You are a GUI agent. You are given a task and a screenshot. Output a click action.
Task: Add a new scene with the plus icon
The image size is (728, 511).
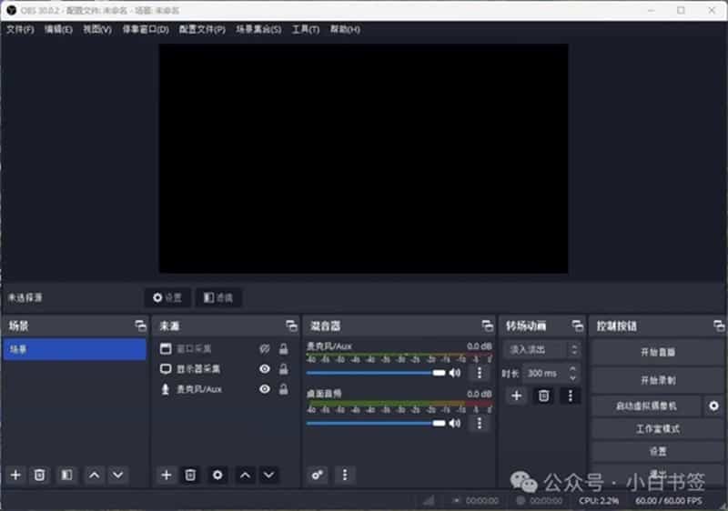click(x=15, y=475)
